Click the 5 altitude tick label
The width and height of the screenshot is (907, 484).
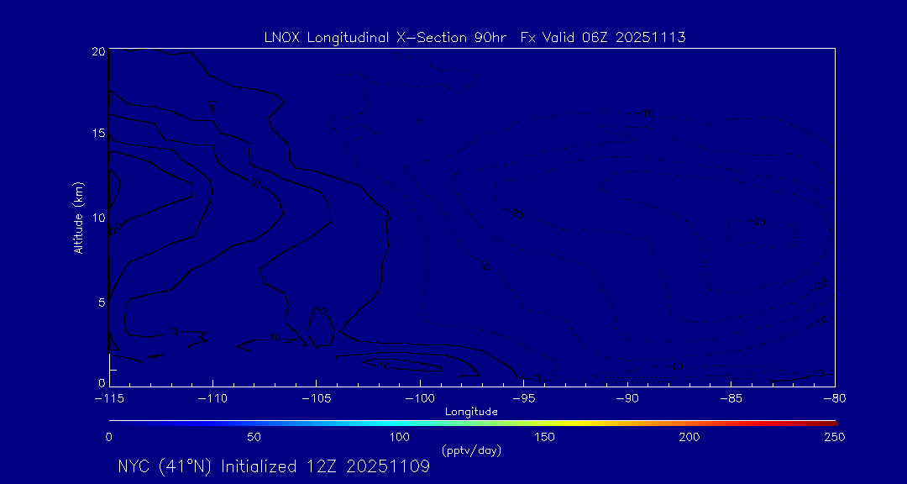point(102,302)
